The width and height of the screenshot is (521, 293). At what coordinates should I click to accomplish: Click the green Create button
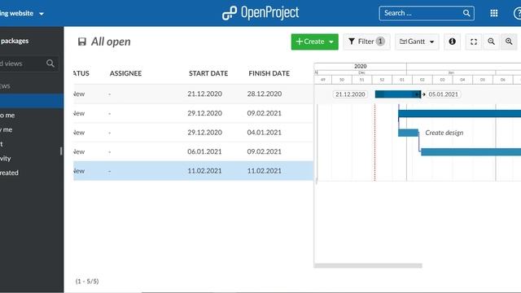(315, 42)
